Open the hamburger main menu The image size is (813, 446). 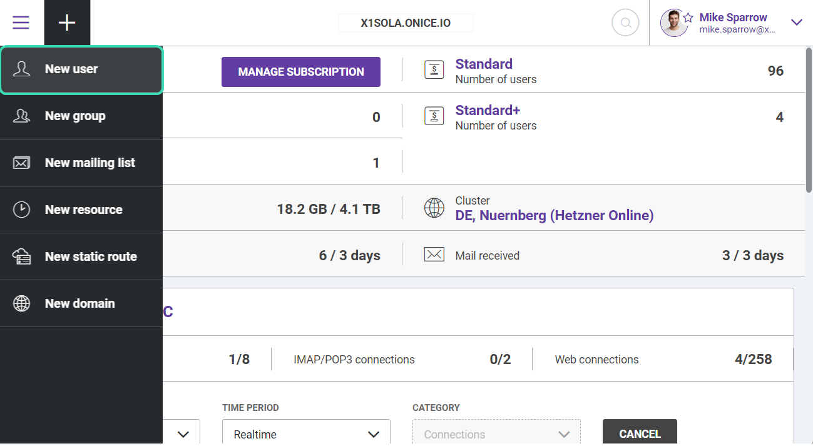click(21, 23)
